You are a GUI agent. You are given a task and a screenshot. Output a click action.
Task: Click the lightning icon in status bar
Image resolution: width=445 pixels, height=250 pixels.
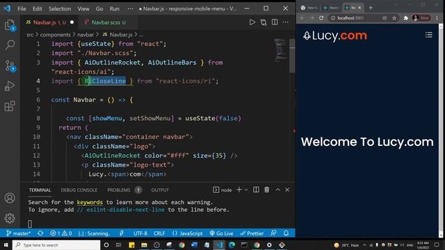click(122, 233)
